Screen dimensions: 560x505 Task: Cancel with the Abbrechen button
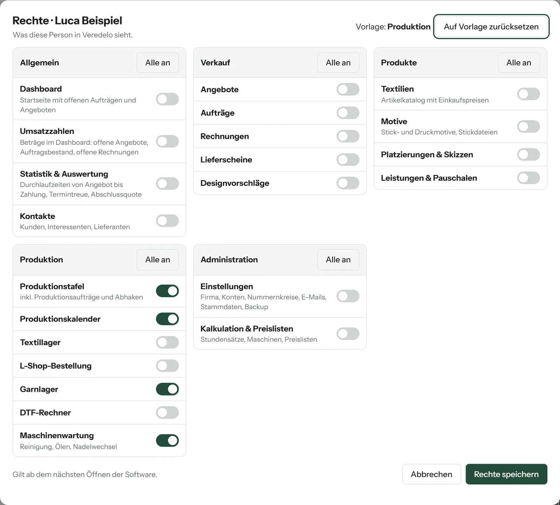(x=432, y=474)
